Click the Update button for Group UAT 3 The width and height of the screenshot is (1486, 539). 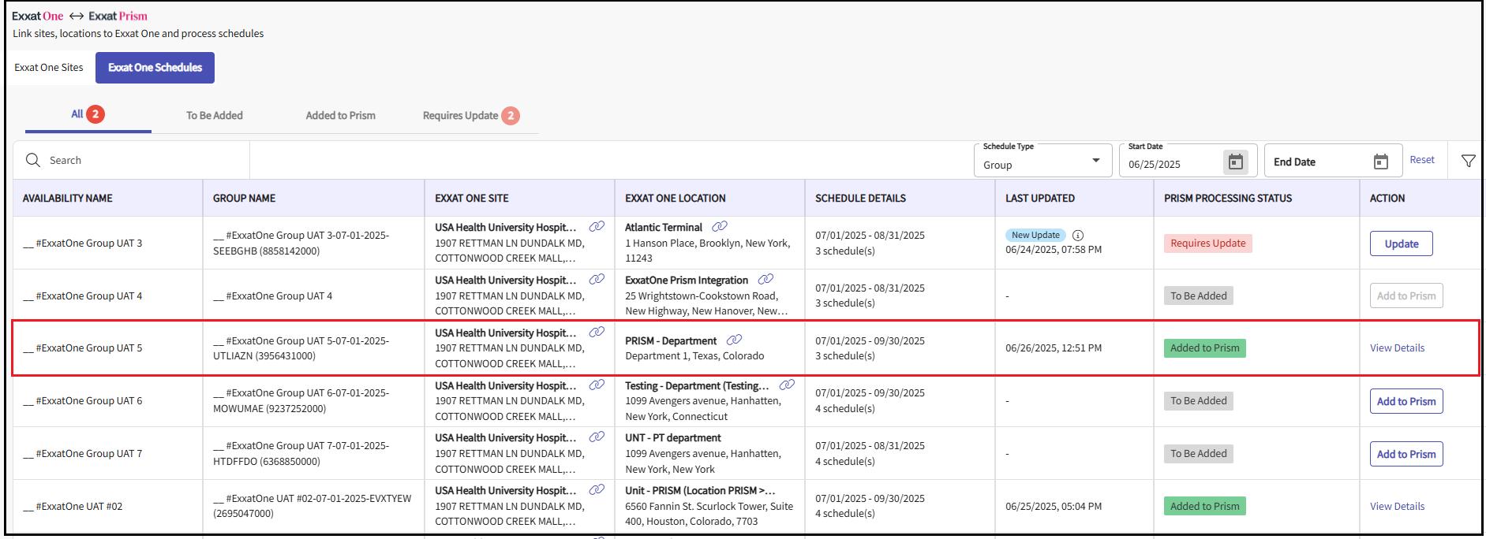(x=1401, y=244)
